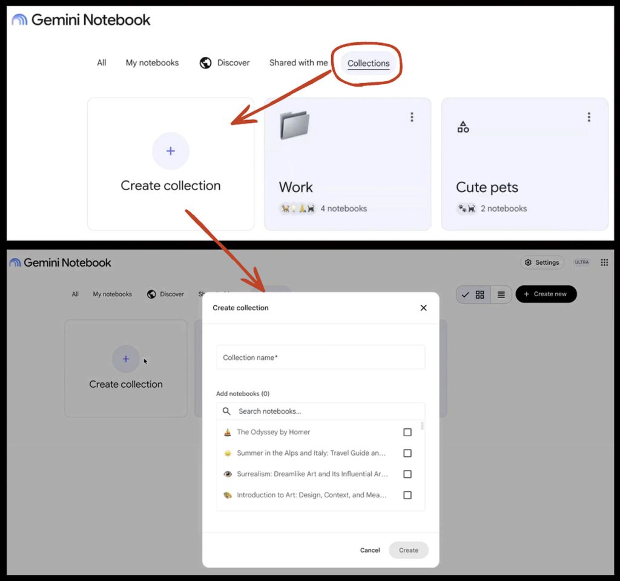Select the Collections tab in top panel
Viewport: 620px width, 581px height.
(x=368, y=64)
